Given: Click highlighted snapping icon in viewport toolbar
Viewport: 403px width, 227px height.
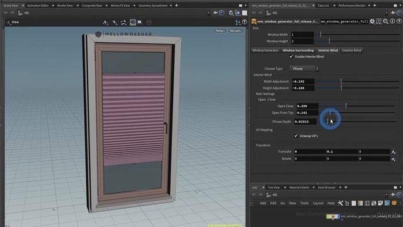Looking at the screenshot, I should pyautogui.click(x=133, y=23).
